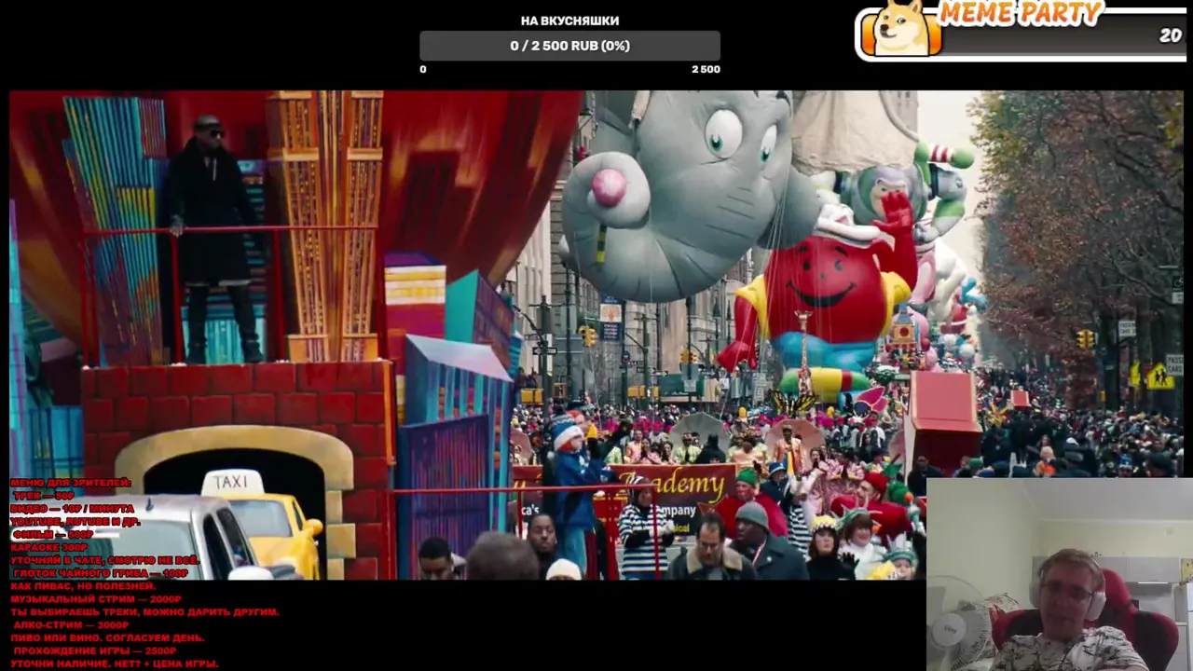Click the КАРАОКЕ 300₽ menu line
The image size is (1193, 671).
click(x=48, y=548)
